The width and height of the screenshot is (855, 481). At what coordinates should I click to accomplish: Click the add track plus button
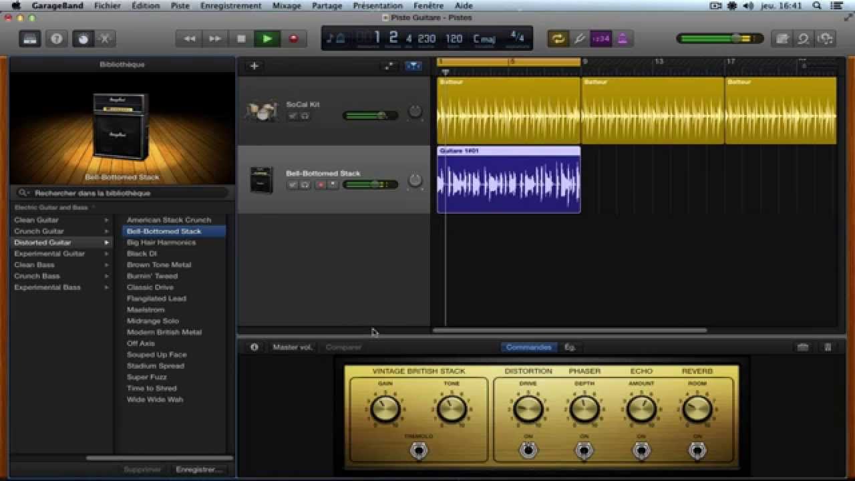pos(254,66)
